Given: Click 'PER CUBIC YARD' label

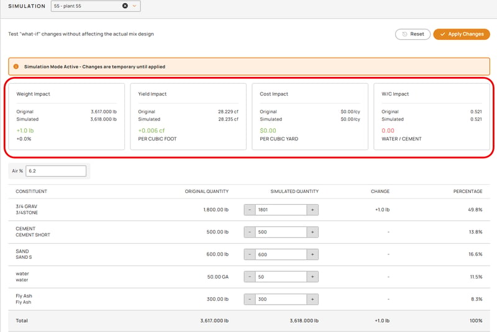Looking at the screenshot, I should [x=279, y=139].
